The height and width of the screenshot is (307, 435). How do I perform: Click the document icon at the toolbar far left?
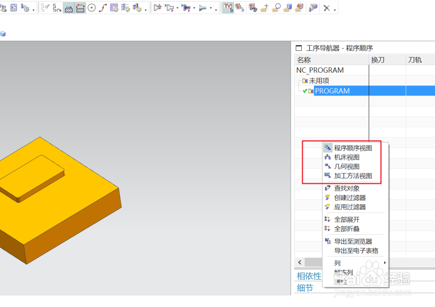[x=13, y=7]
